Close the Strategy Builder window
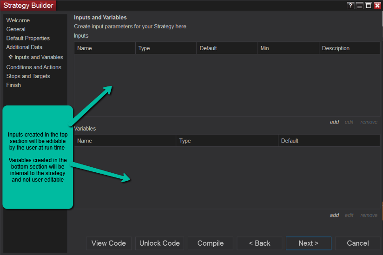This screenshot has width=383, height=255. (x=377, y=6)
